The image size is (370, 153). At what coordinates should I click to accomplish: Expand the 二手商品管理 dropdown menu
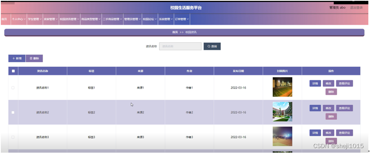pos(112,19)
